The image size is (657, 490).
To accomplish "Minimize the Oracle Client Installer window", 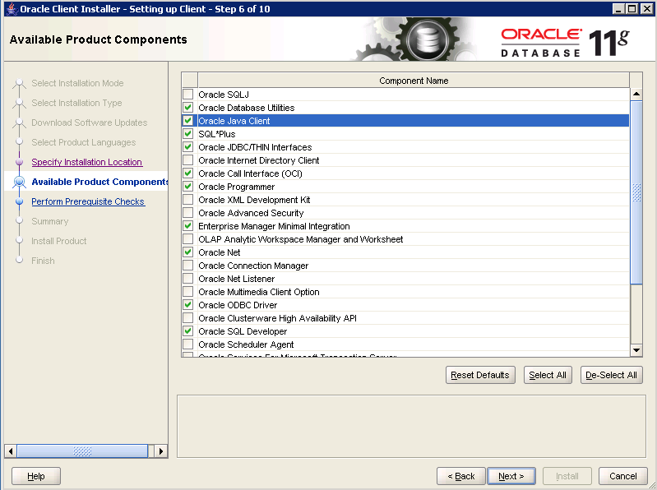I will coord(618,8).
